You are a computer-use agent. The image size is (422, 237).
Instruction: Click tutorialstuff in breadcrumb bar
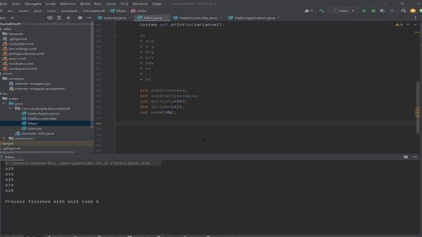94,11
